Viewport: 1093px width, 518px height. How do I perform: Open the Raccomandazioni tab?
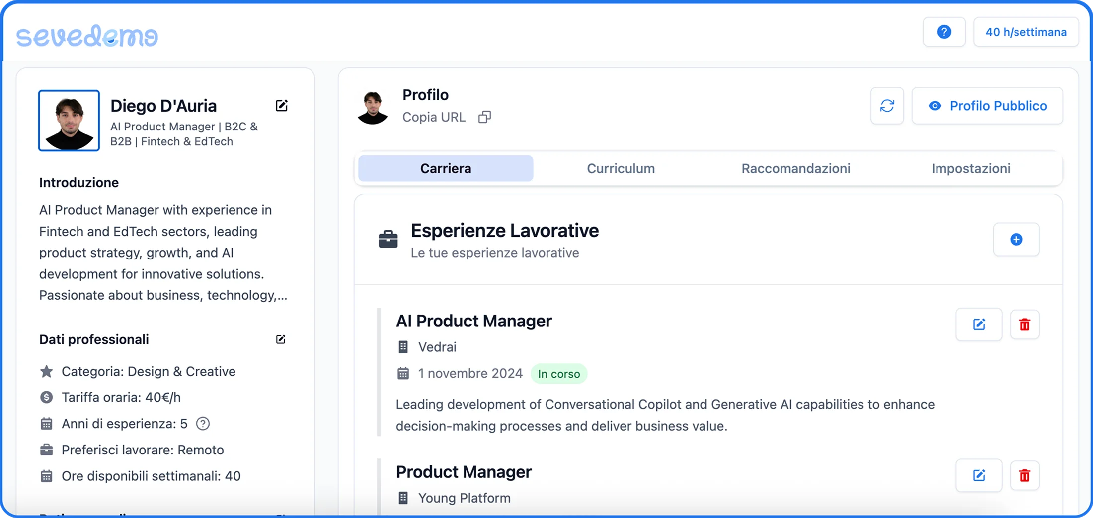click(x=796, y=168)
